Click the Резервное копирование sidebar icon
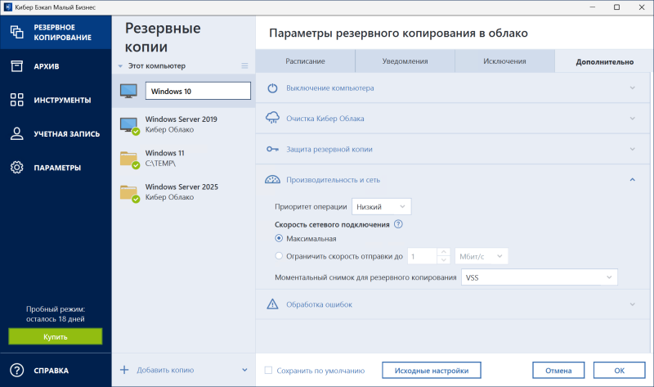654x387 pixels. tap(16, 32)
